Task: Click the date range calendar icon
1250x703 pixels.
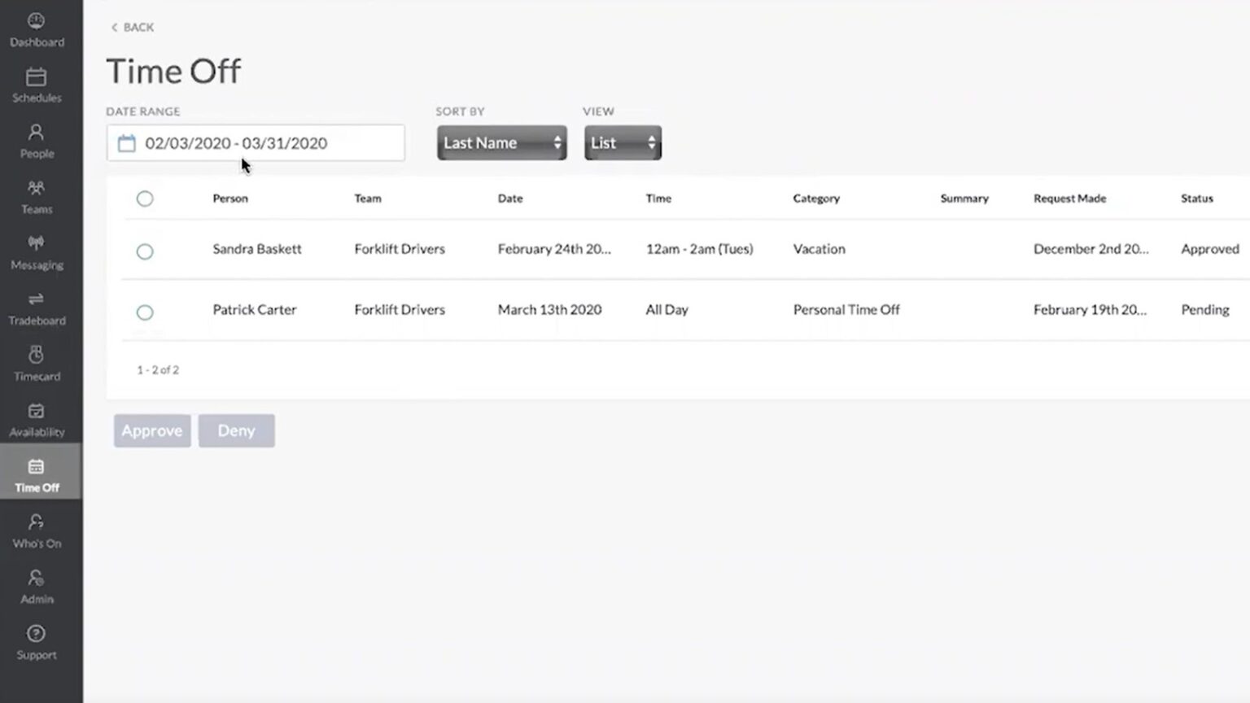Action: pyautogui.click(x=127, y=144)
